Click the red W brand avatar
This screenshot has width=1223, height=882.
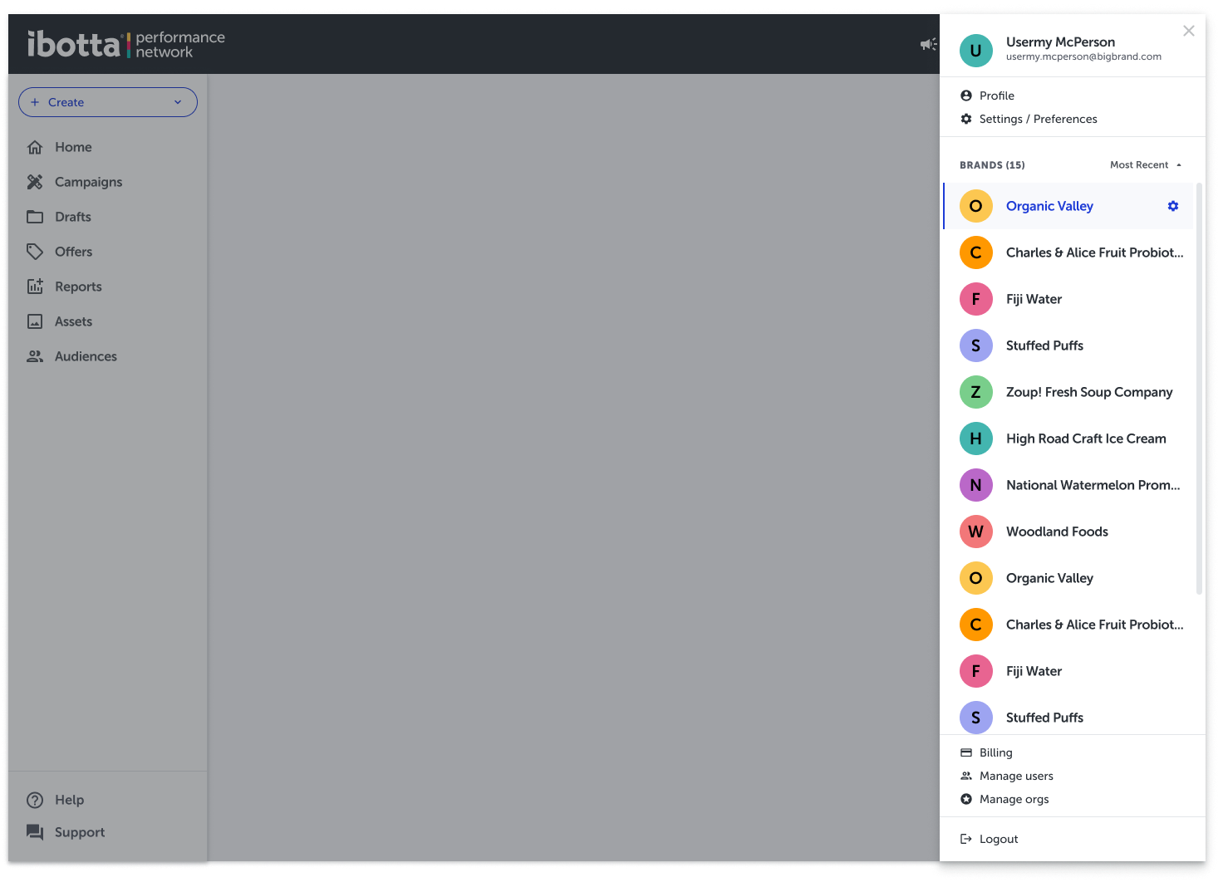976,532
